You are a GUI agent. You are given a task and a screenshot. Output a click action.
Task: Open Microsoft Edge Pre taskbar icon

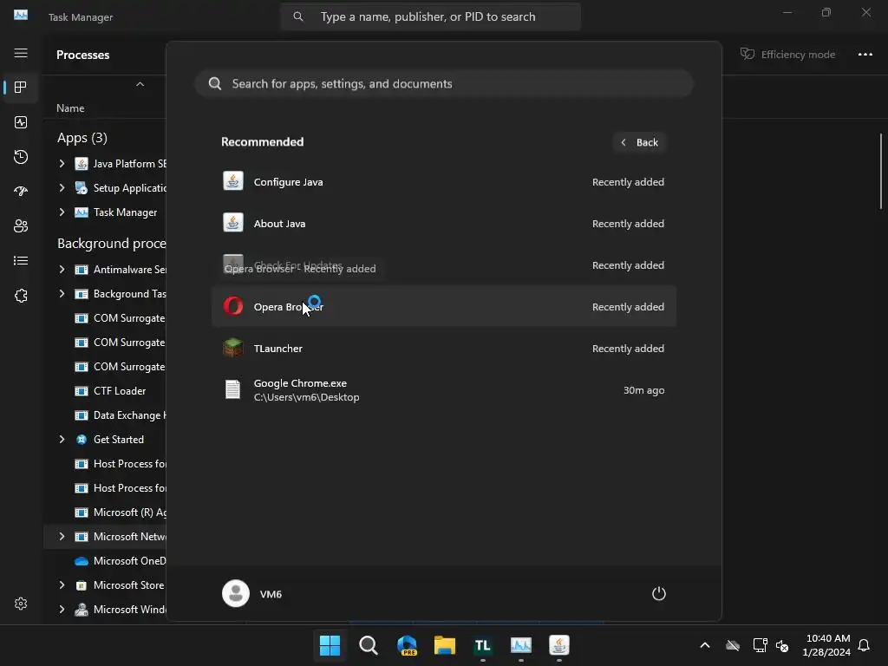[x=407, y=645]
